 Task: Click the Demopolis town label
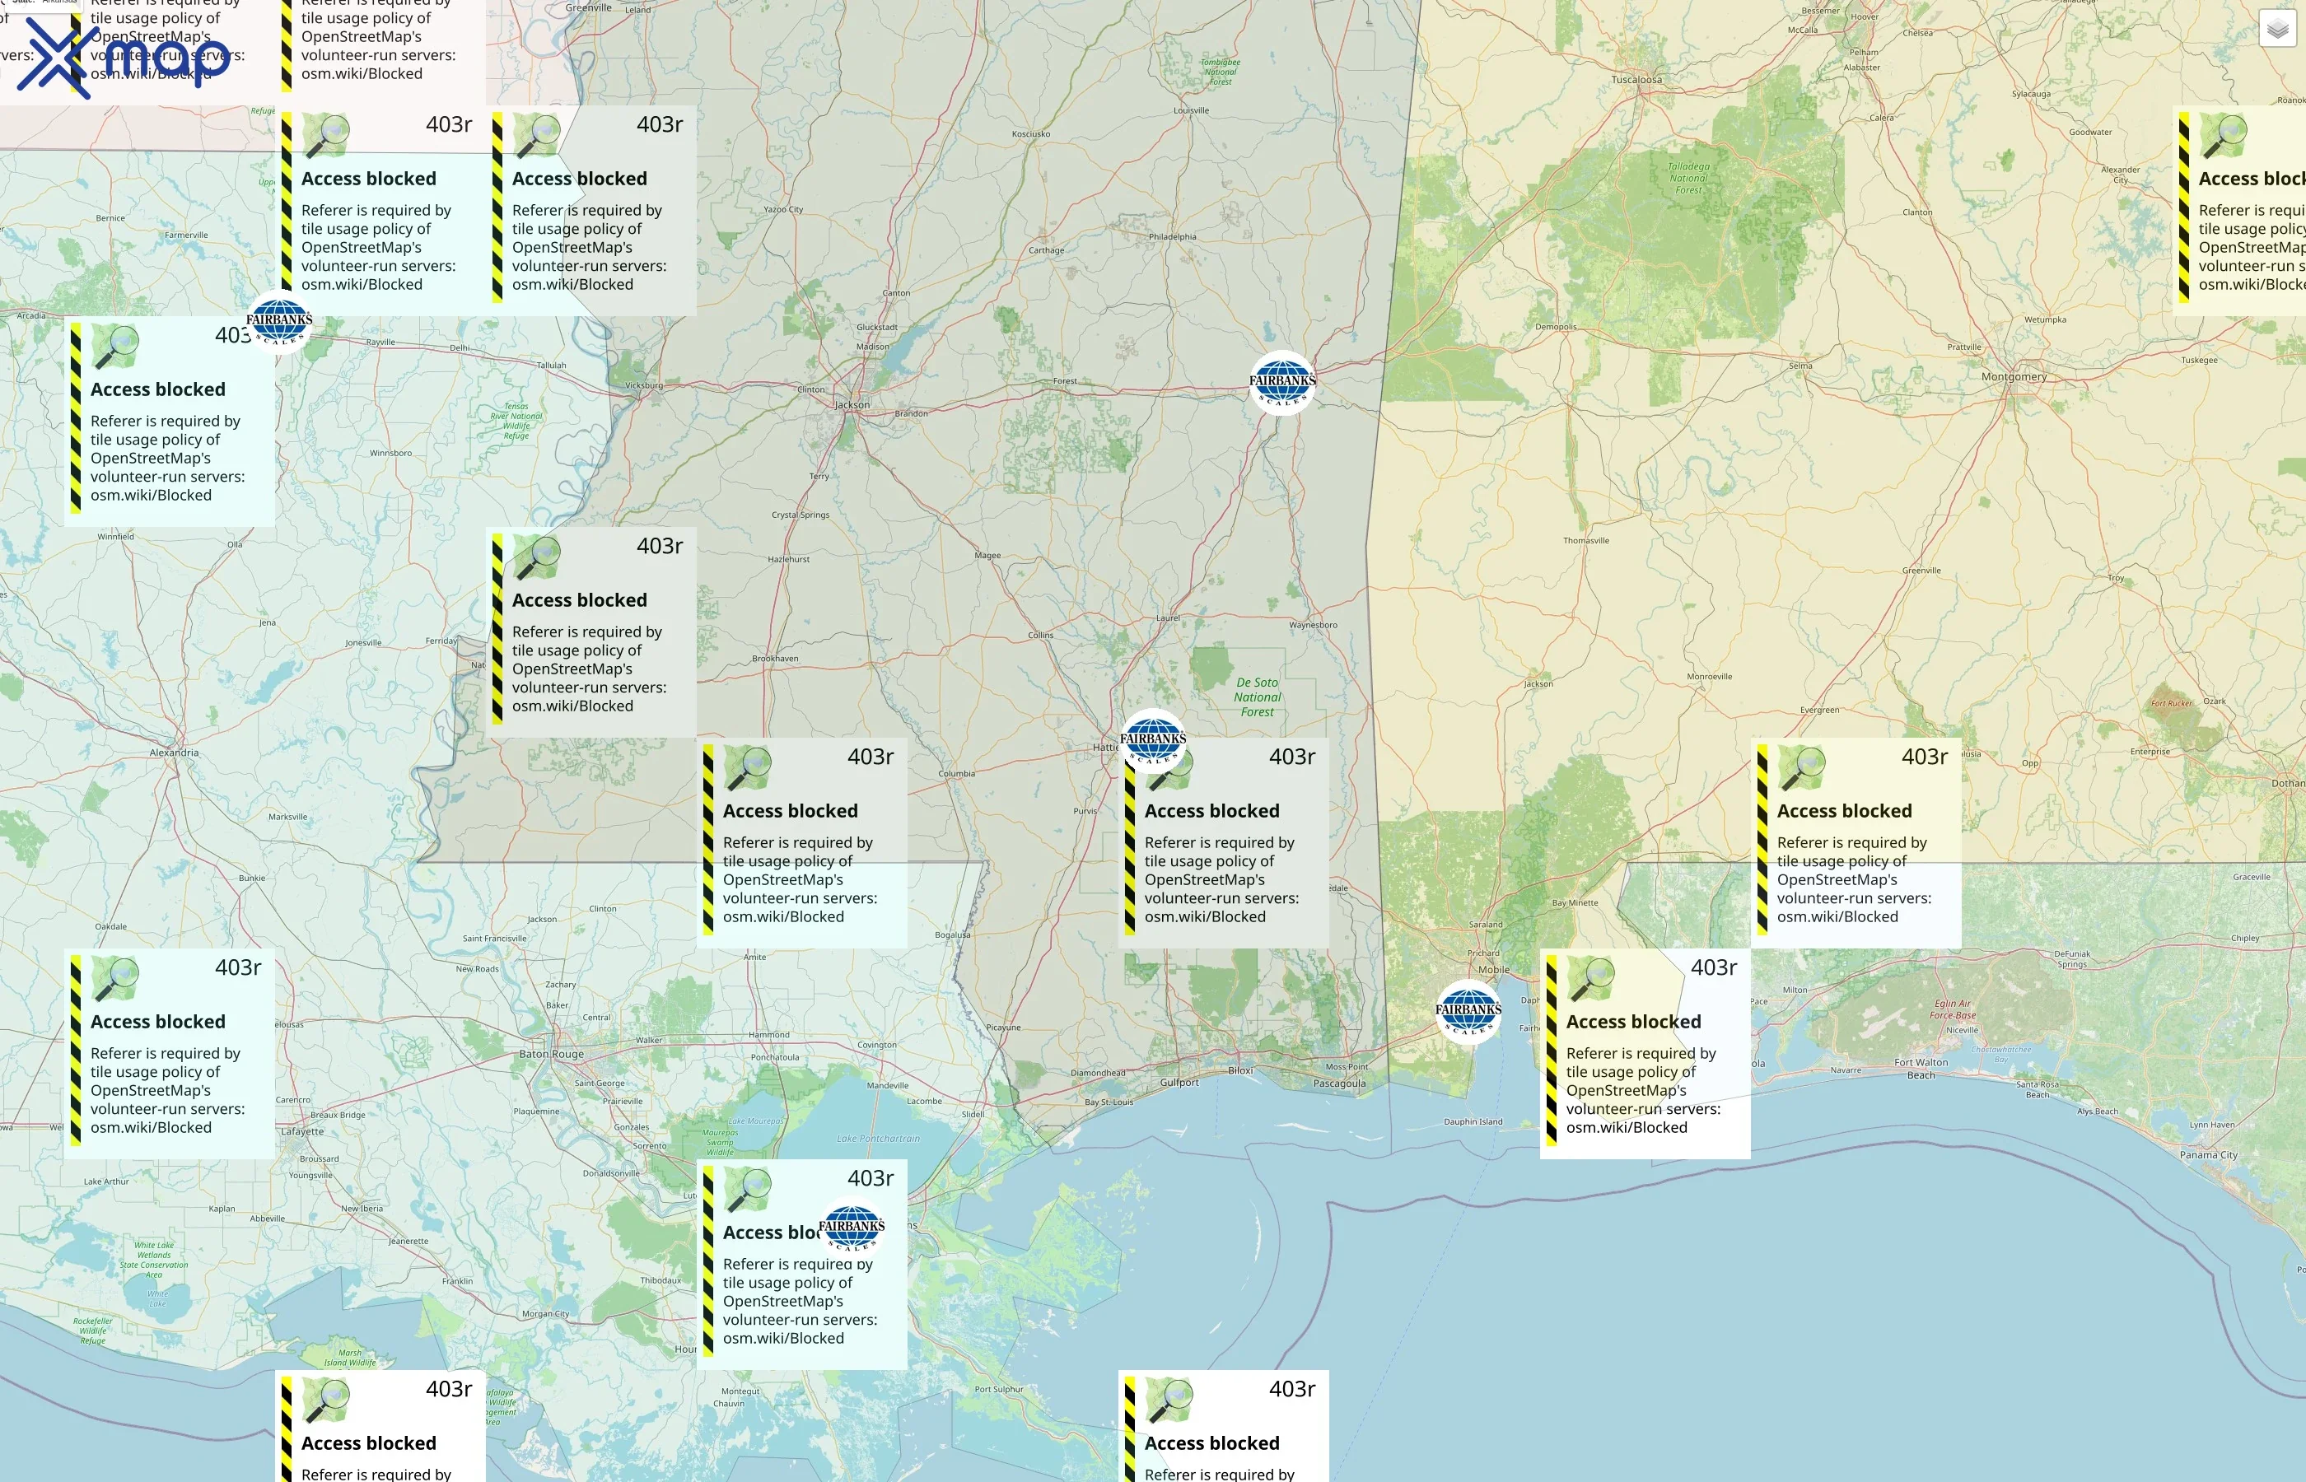tap(1557, 327)
